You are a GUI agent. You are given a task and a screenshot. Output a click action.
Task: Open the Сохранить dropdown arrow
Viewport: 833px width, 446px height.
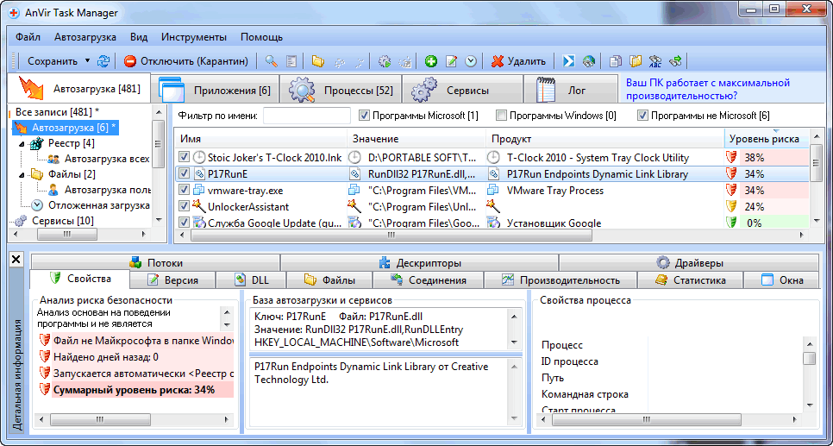point(87,61)
